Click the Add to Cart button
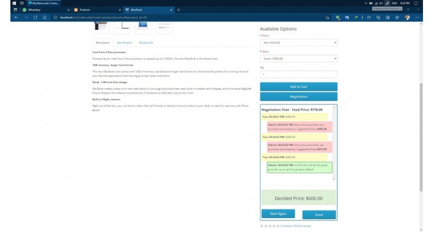 (x=299, y=87)
